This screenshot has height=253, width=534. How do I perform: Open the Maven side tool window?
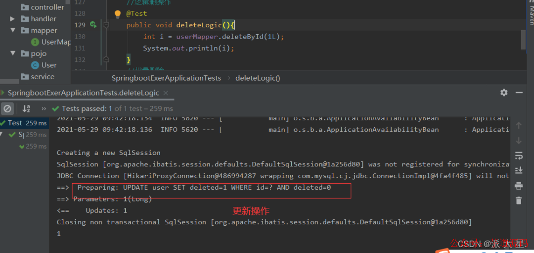531,14
